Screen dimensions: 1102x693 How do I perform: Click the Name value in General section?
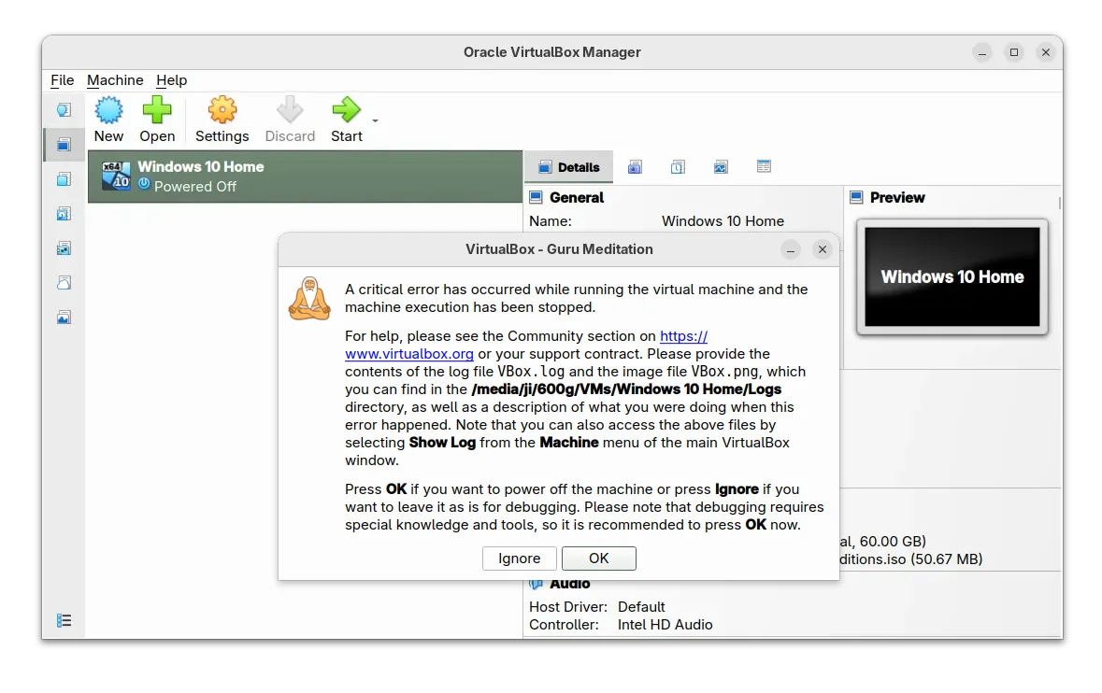723,221
